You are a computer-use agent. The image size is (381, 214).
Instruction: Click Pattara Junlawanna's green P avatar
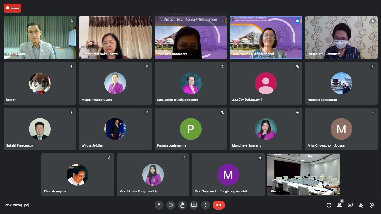coord(191,129)
